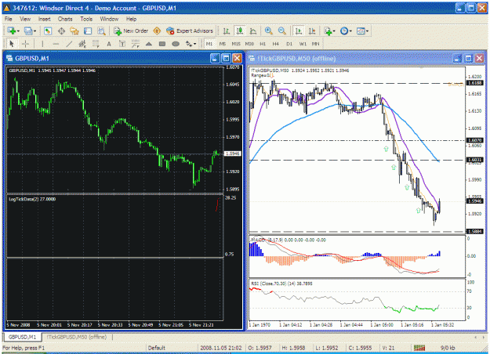Set timeframe to M5

coord(223,44)
